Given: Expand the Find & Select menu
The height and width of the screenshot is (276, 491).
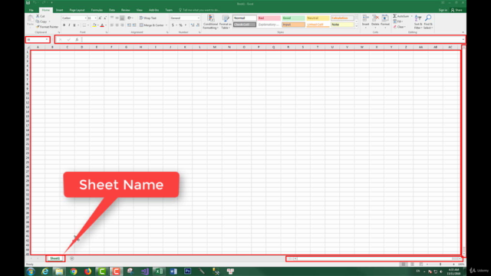Looking at the screenshot, I should 428,22.
